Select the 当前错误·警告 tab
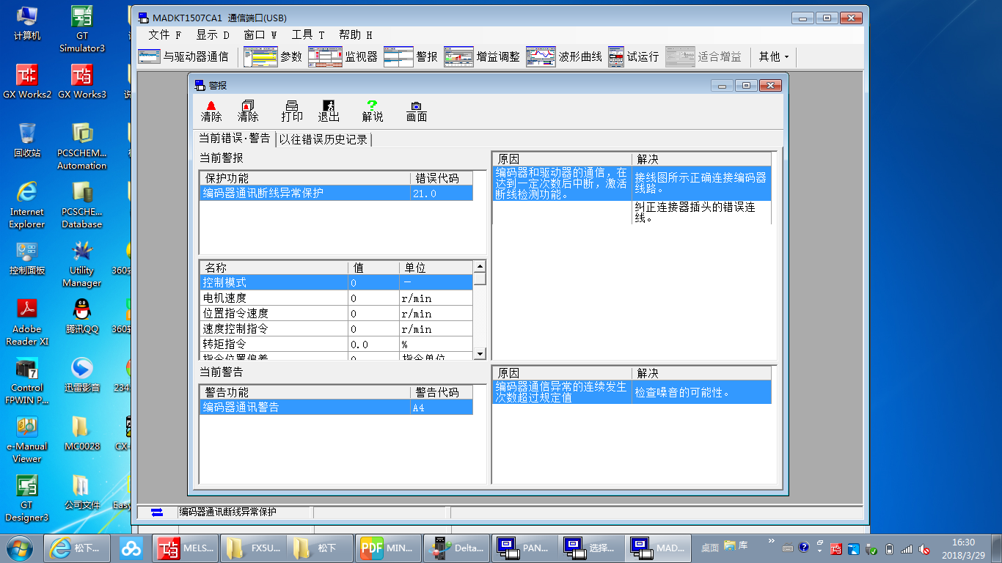 234,139
